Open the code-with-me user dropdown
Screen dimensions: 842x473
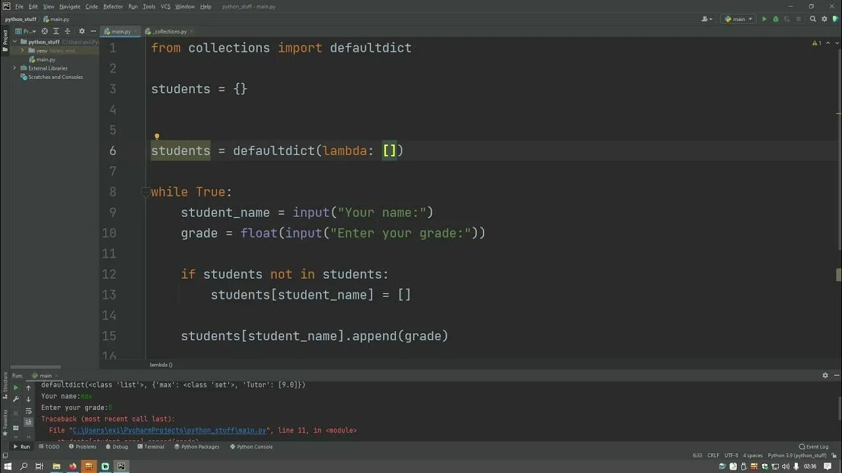pyautogui.click(x=708, y=19)
